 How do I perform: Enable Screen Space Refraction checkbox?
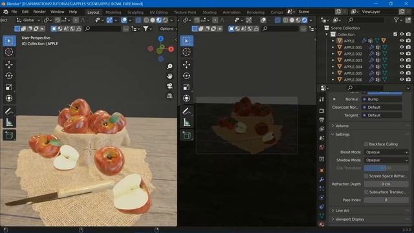(366, 176)
